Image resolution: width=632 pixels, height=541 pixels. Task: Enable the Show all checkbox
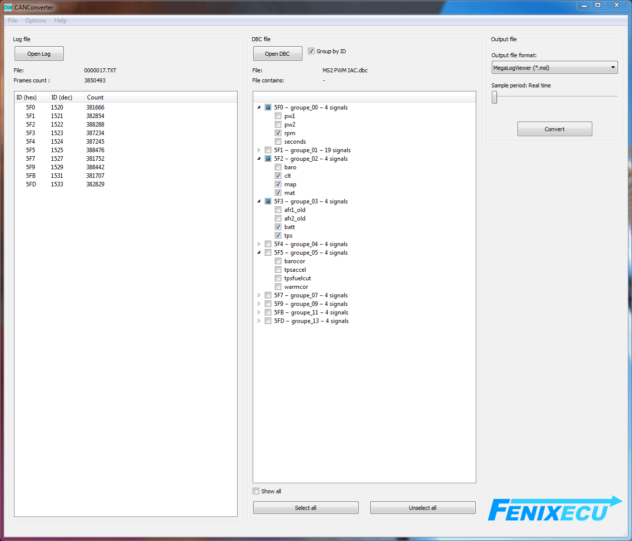tap(256, 491)
